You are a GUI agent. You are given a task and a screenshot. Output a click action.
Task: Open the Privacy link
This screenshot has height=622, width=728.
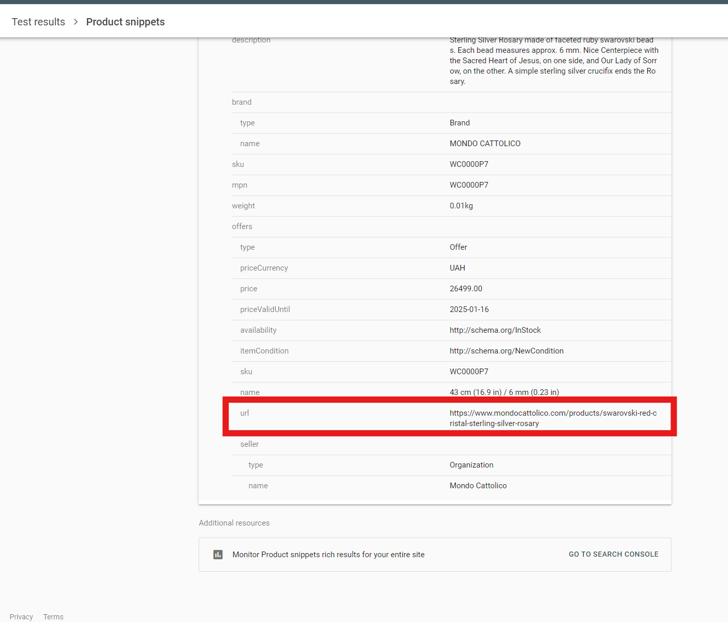(x=21, y=617)
